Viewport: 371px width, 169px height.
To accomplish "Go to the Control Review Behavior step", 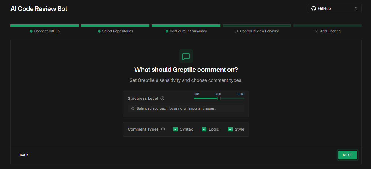I will pyautogui.click(x=257, y=31).
